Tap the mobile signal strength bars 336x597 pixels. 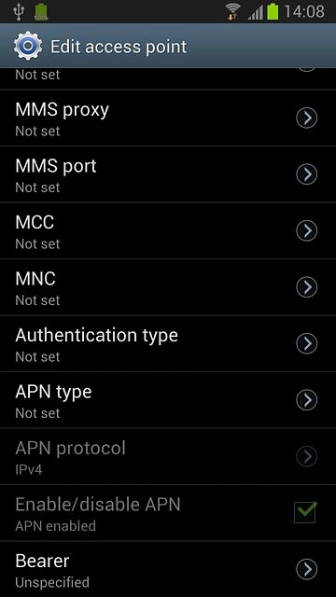pos(255,12)
